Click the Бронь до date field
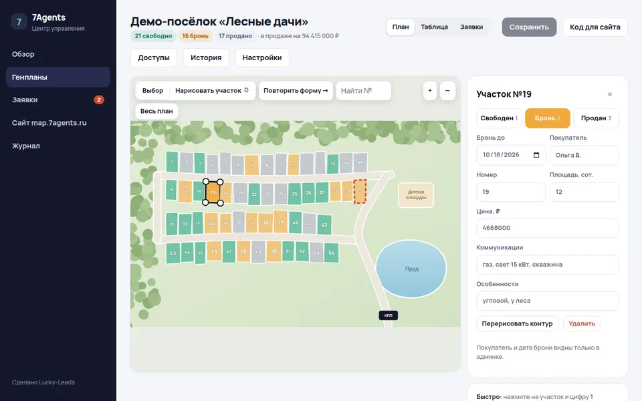The width and height of the screenshot is (642, 401). click(511, 155)
